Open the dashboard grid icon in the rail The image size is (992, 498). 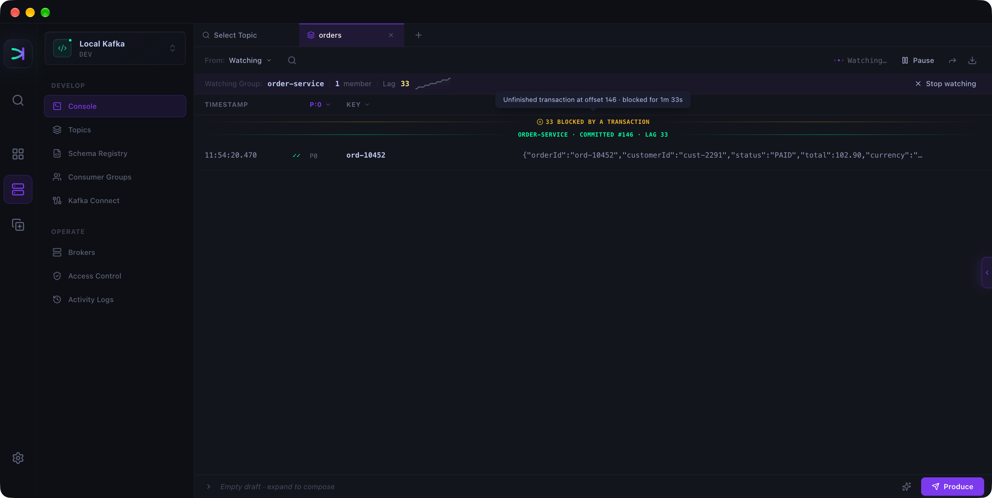tap(18, 154)
